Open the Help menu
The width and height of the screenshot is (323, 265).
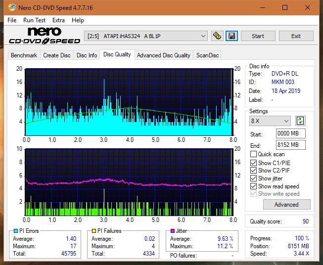[78, 20]
